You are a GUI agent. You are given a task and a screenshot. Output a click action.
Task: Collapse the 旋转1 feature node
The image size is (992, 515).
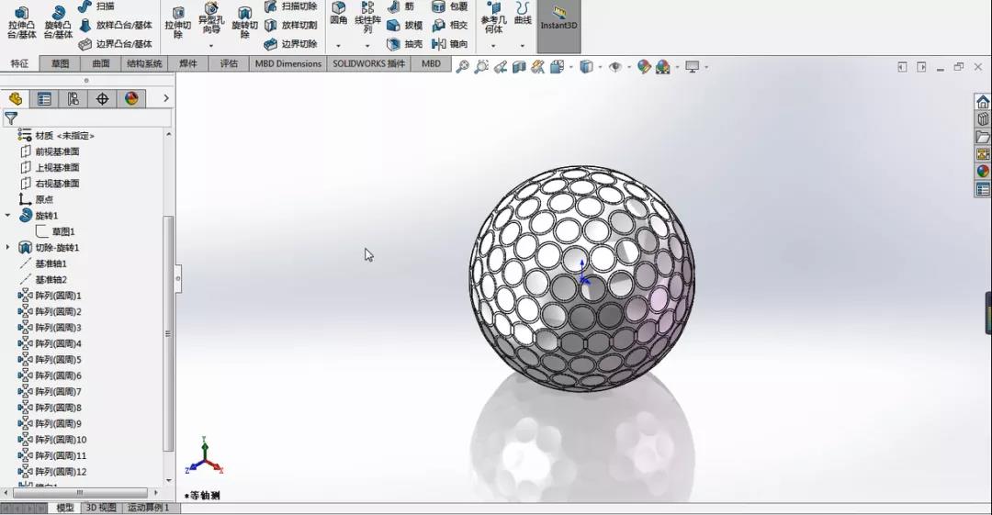pos(7,216)
